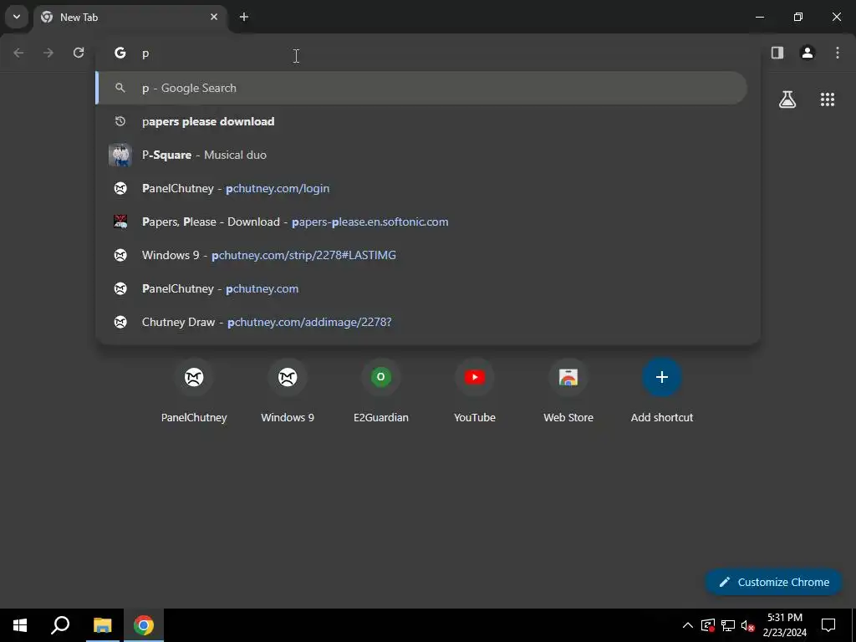Image resolution: width=856 pixels, height=642 pixels.
Task: Select 'papers please download' history suggestion
Action: pos(421,121)
